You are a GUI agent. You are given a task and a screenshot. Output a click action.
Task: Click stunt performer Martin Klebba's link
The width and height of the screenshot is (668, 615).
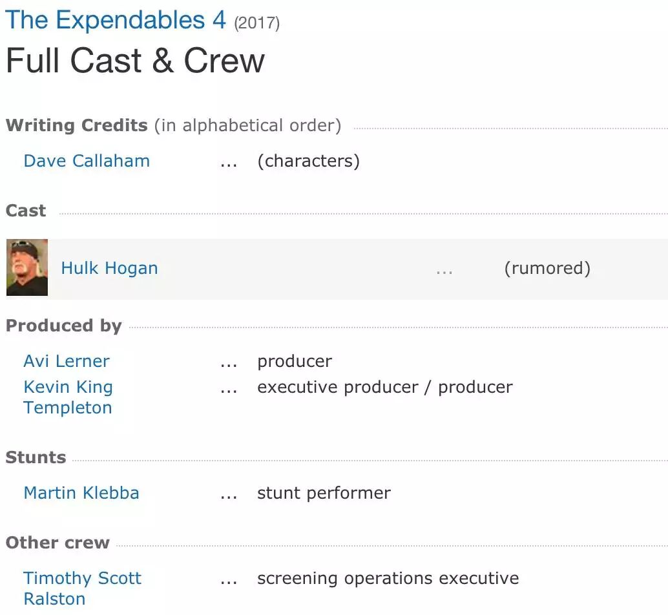tap(81, 493)
